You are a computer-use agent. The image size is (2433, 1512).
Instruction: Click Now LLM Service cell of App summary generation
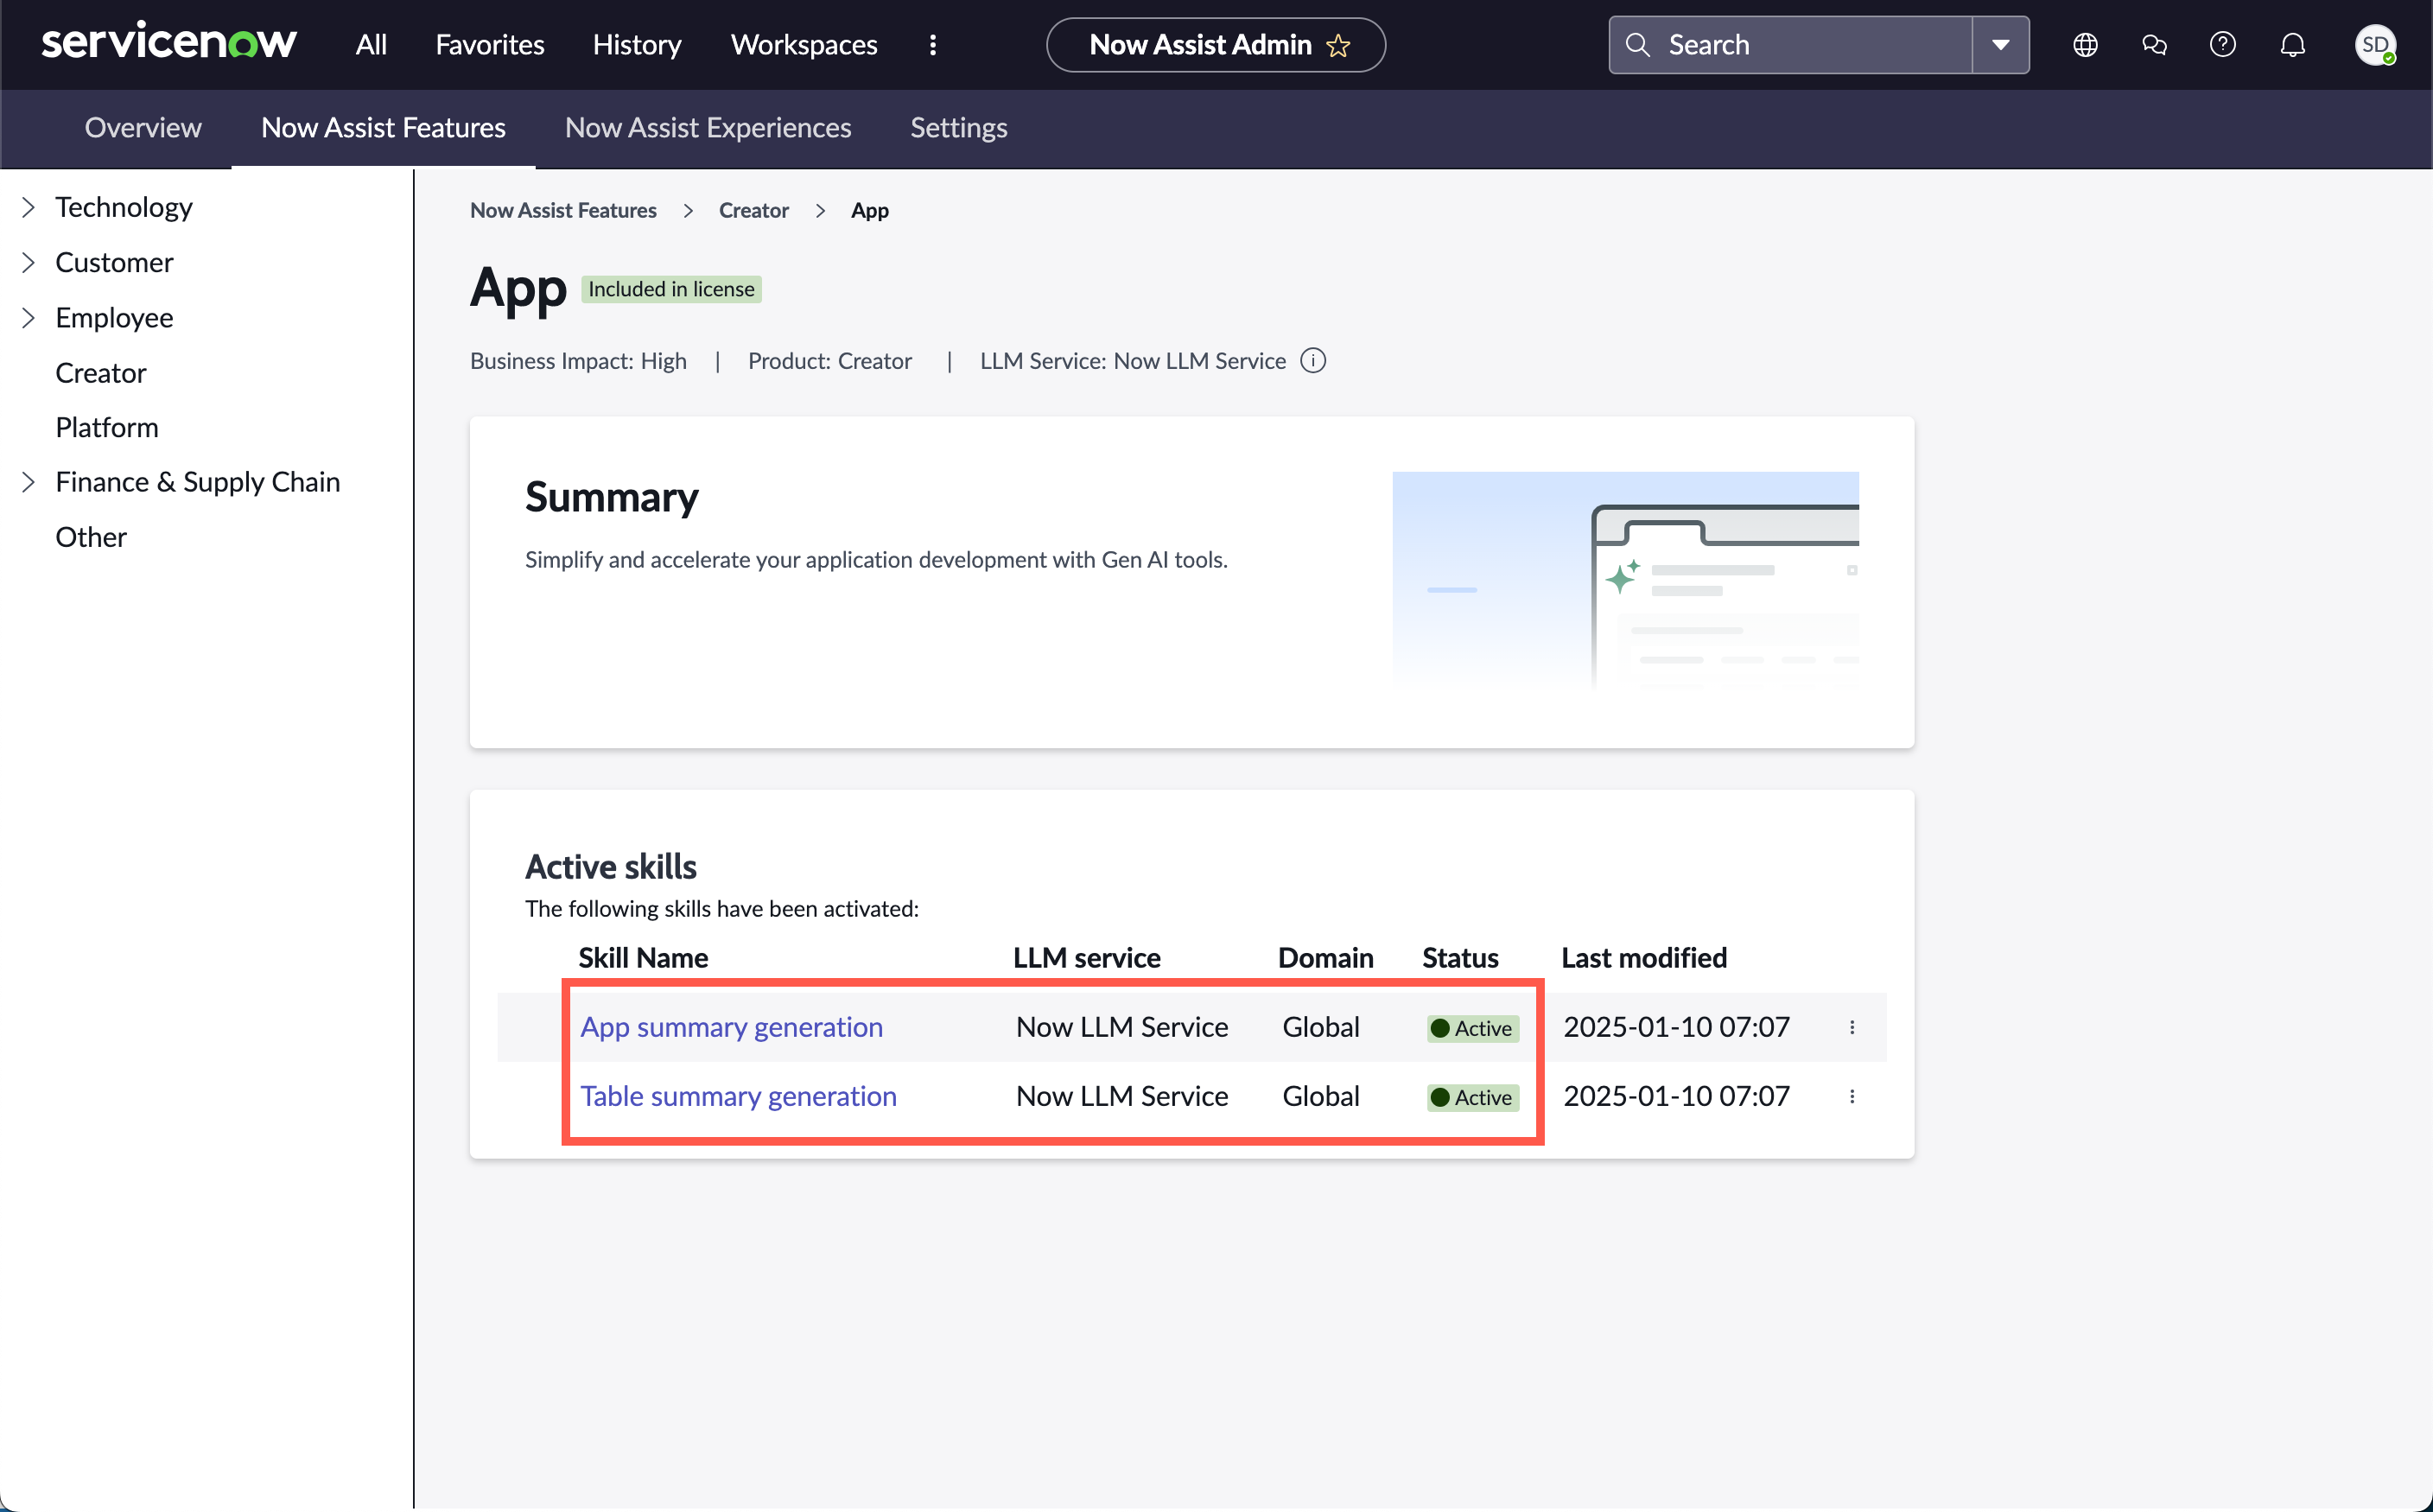point(1122,1027)
